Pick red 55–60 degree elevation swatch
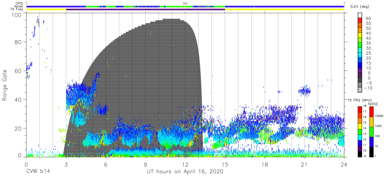Screen dimensions: 387x178 tap(360, 20)
